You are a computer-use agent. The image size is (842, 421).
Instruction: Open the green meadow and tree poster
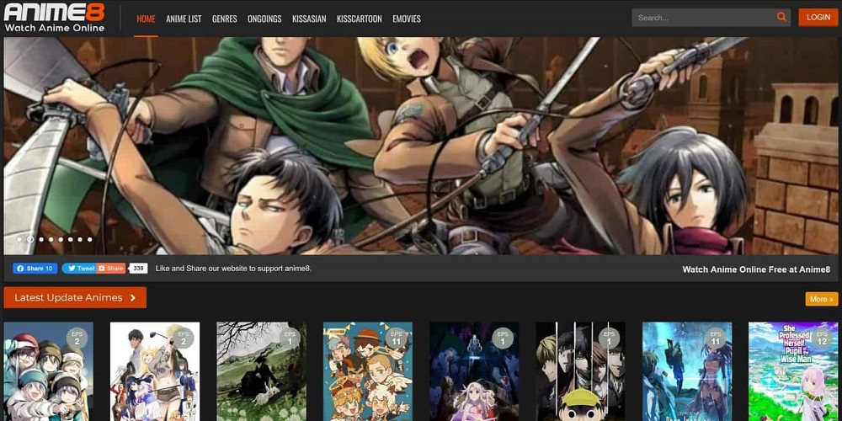[262, 371]
